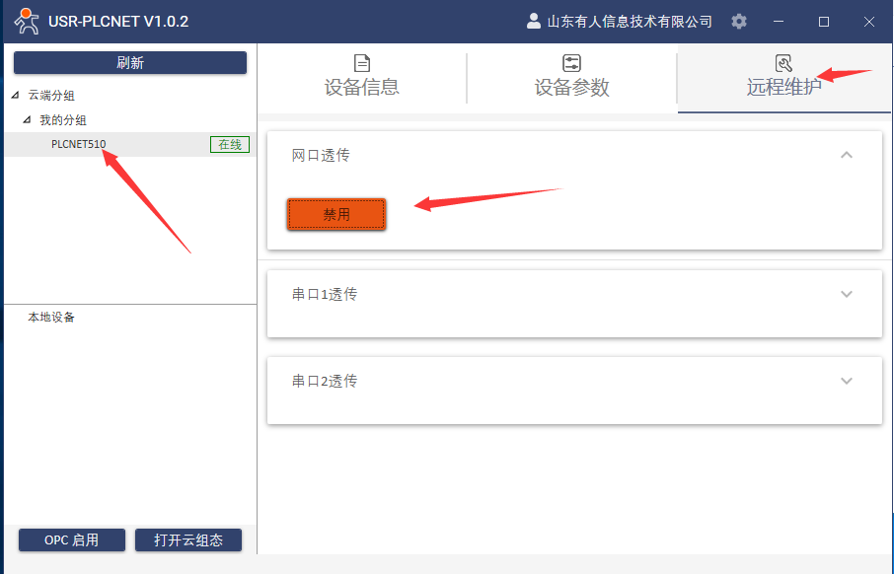Click the document icon above 设备信息
Image resolution: width=894 pixels, height=574 pixels.
point(362,63)
